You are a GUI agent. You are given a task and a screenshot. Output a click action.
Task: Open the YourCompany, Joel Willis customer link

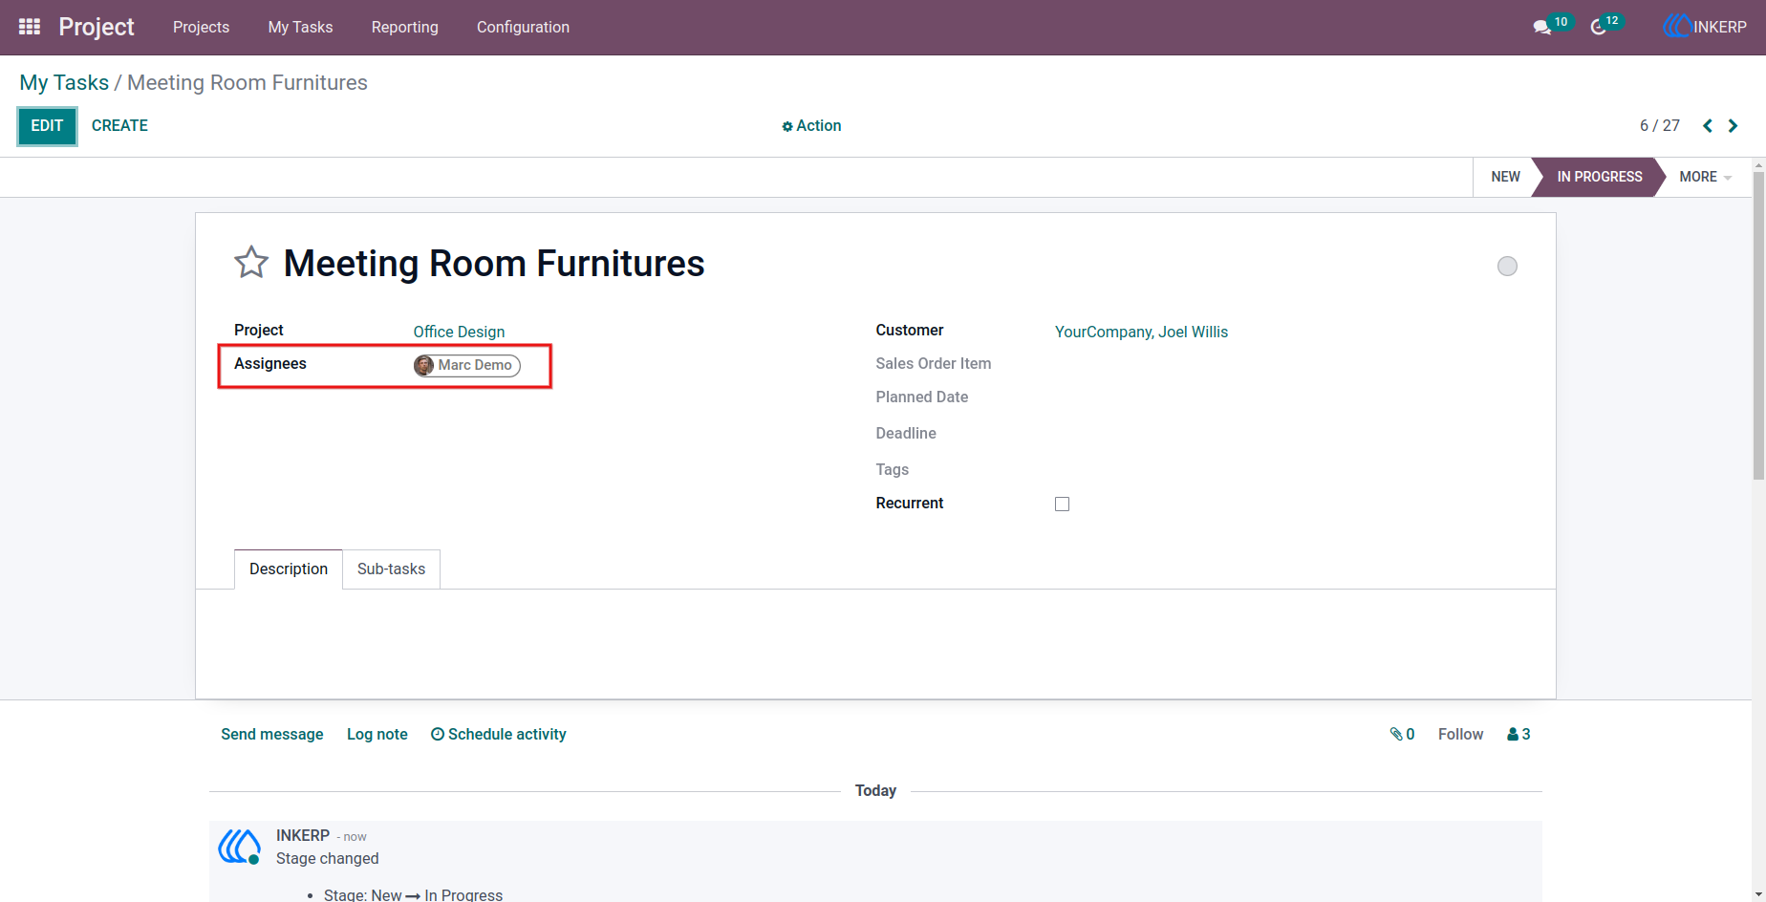1141,332
